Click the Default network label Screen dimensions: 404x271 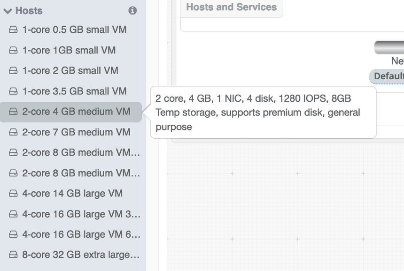coord(388,76)
